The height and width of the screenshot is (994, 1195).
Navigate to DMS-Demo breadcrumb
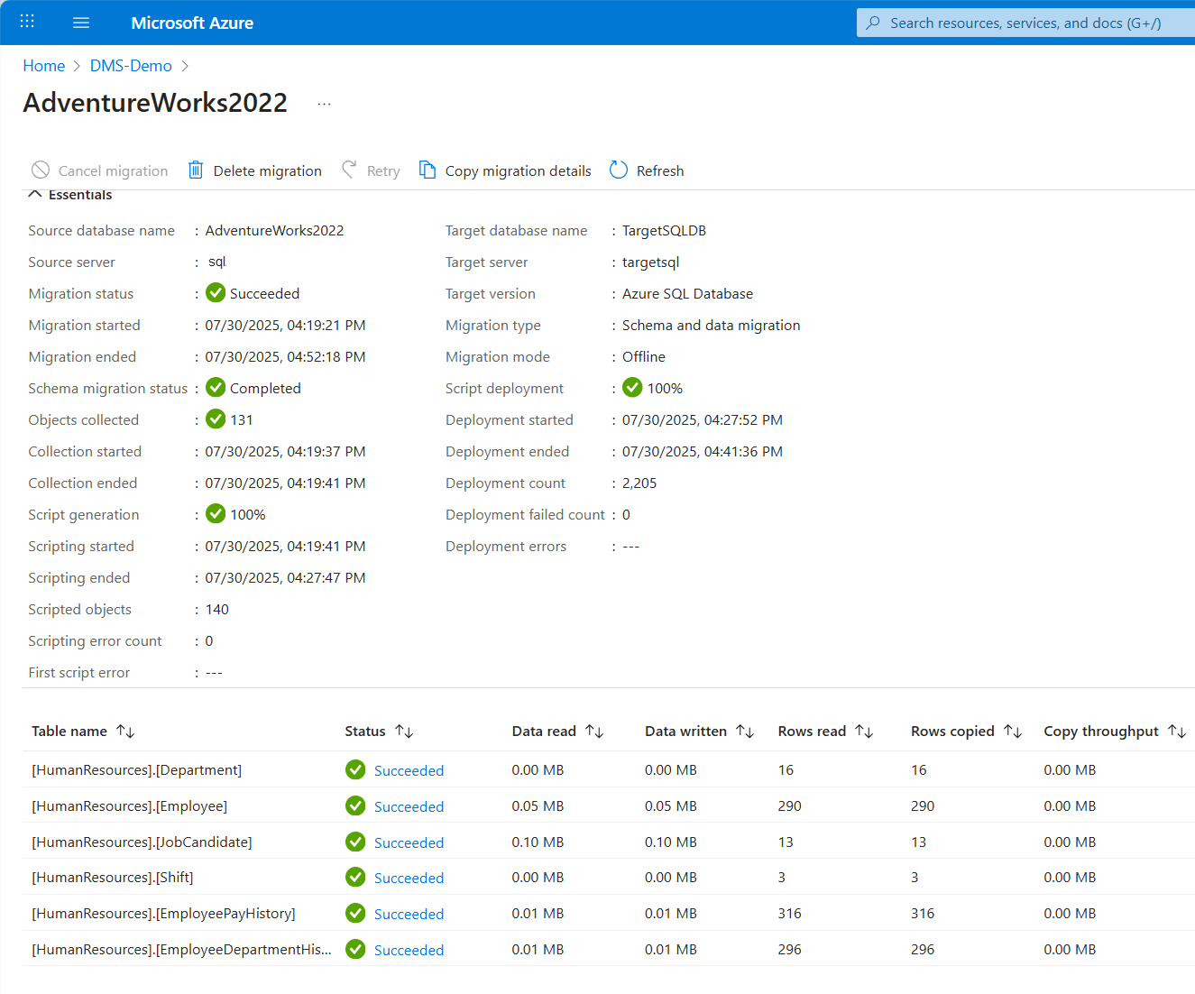131,65
